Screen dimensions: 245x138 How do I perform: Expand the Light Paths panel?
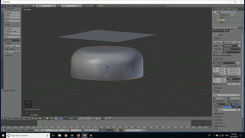point(219,123)
